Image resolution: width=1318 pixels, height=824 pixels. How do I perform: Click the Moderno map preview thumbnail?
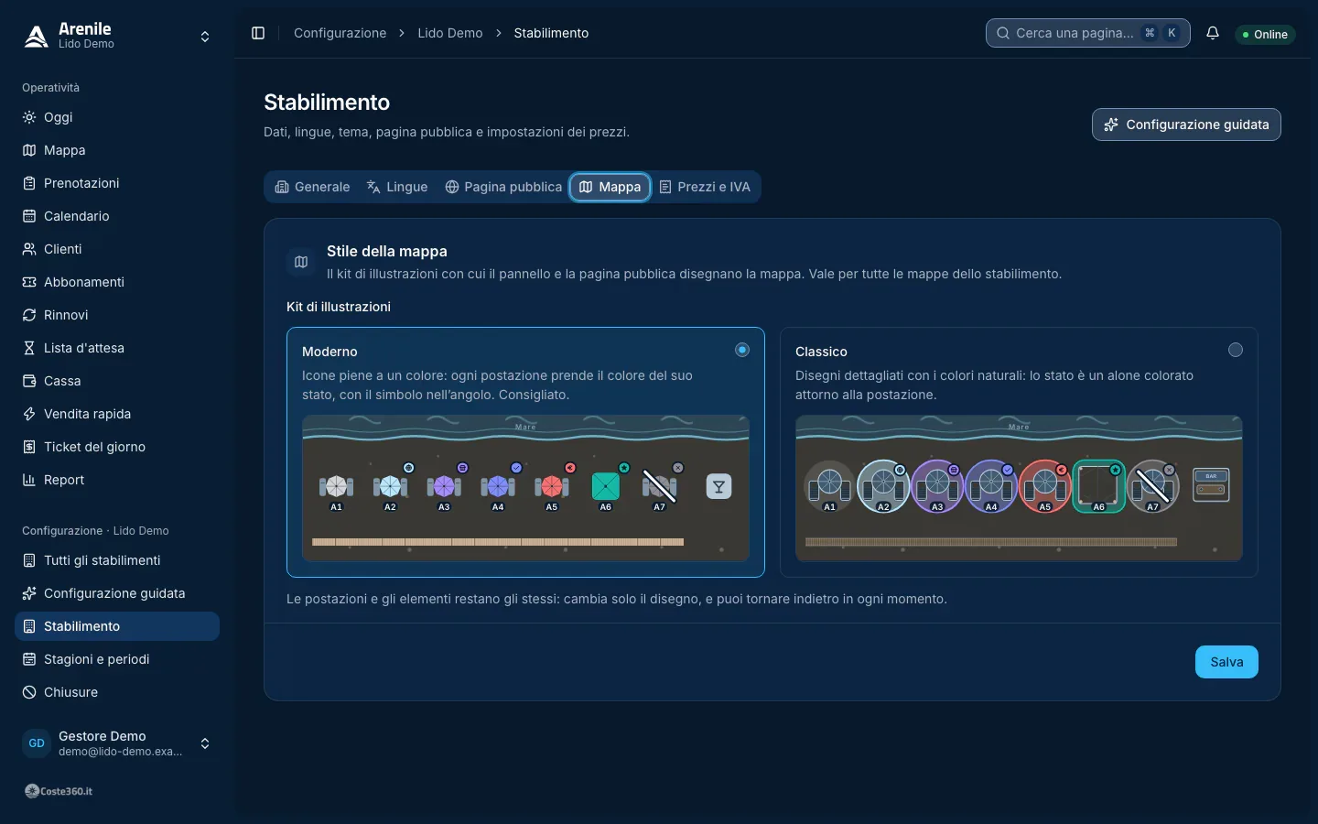coord(525,488)
